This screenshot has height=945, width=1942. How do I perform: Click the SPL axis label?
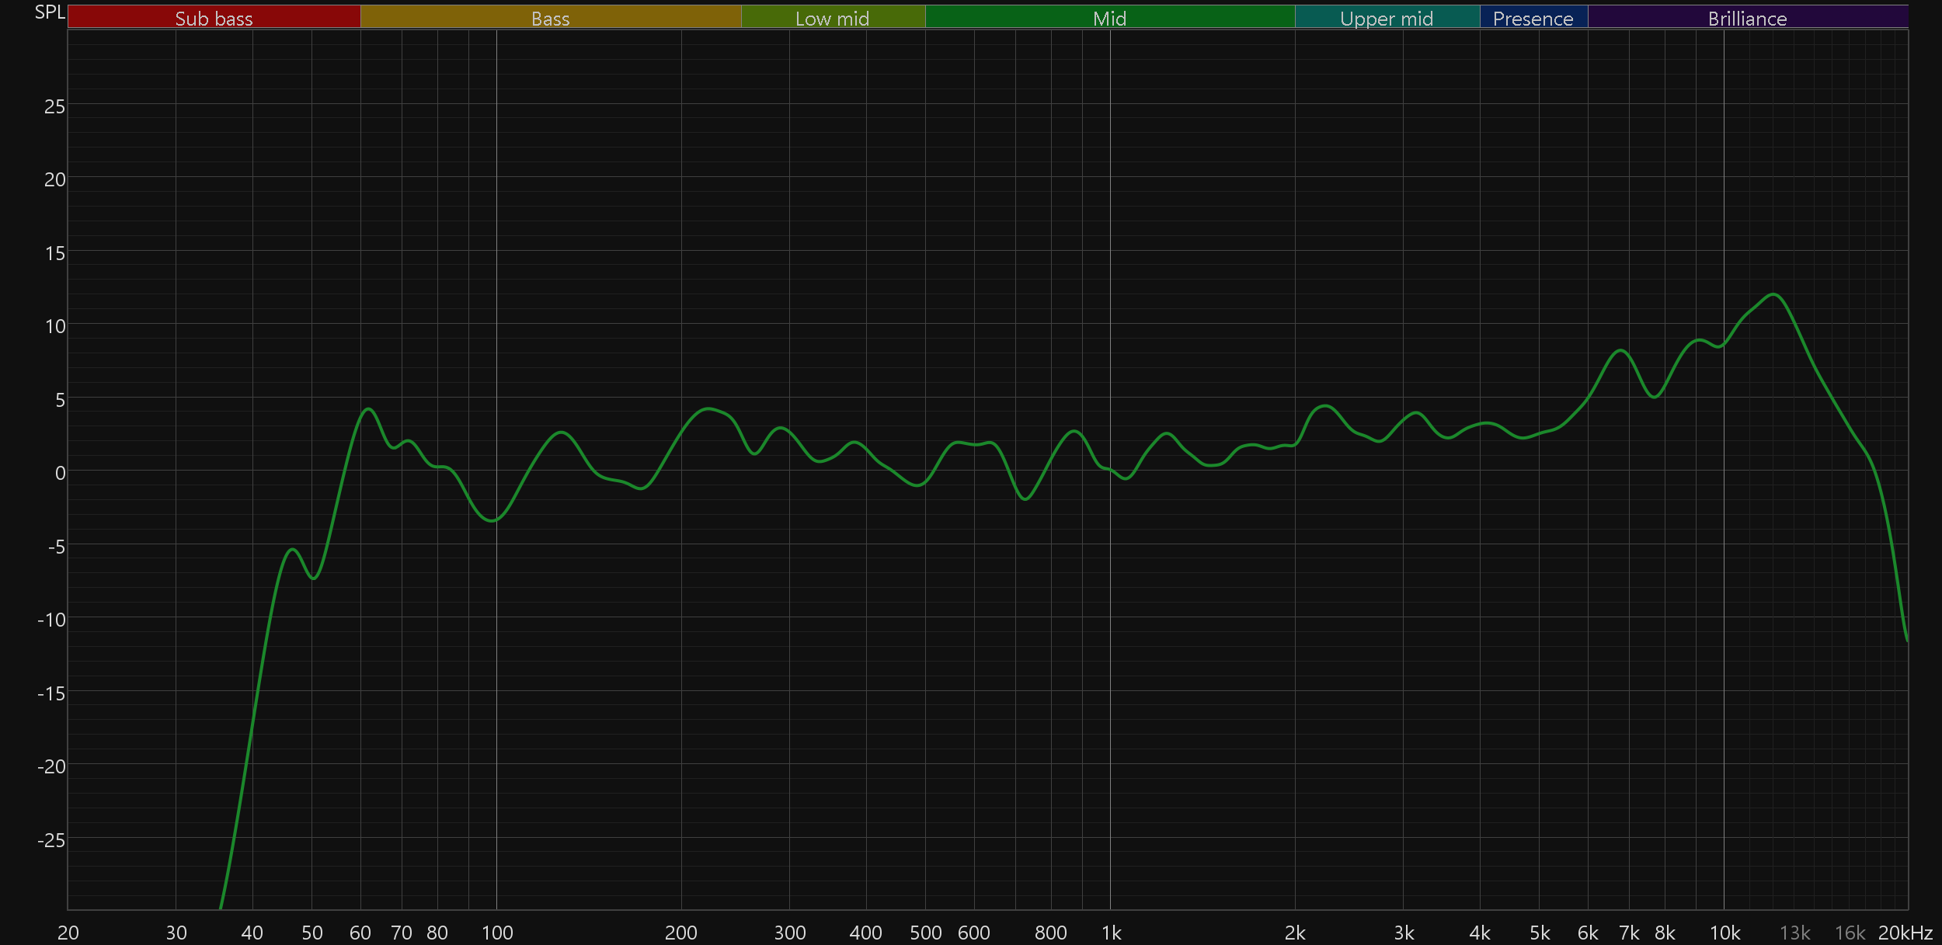point(50,12)
